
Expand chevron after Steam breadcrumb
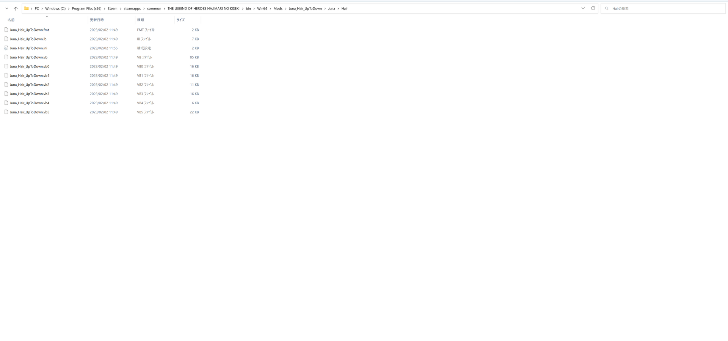pyautogui.click(x=121, y=8)
